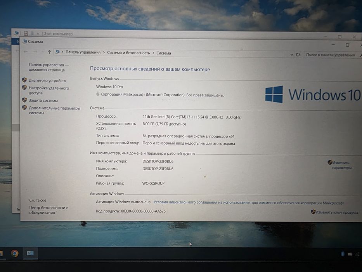Click the processor value 11th Gen Intel Core i3-1115G4

pyautogui.click(x=191, y=117)
